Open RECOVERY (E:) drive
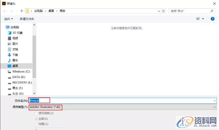This screenshot has height=130, width=219. 20,82
